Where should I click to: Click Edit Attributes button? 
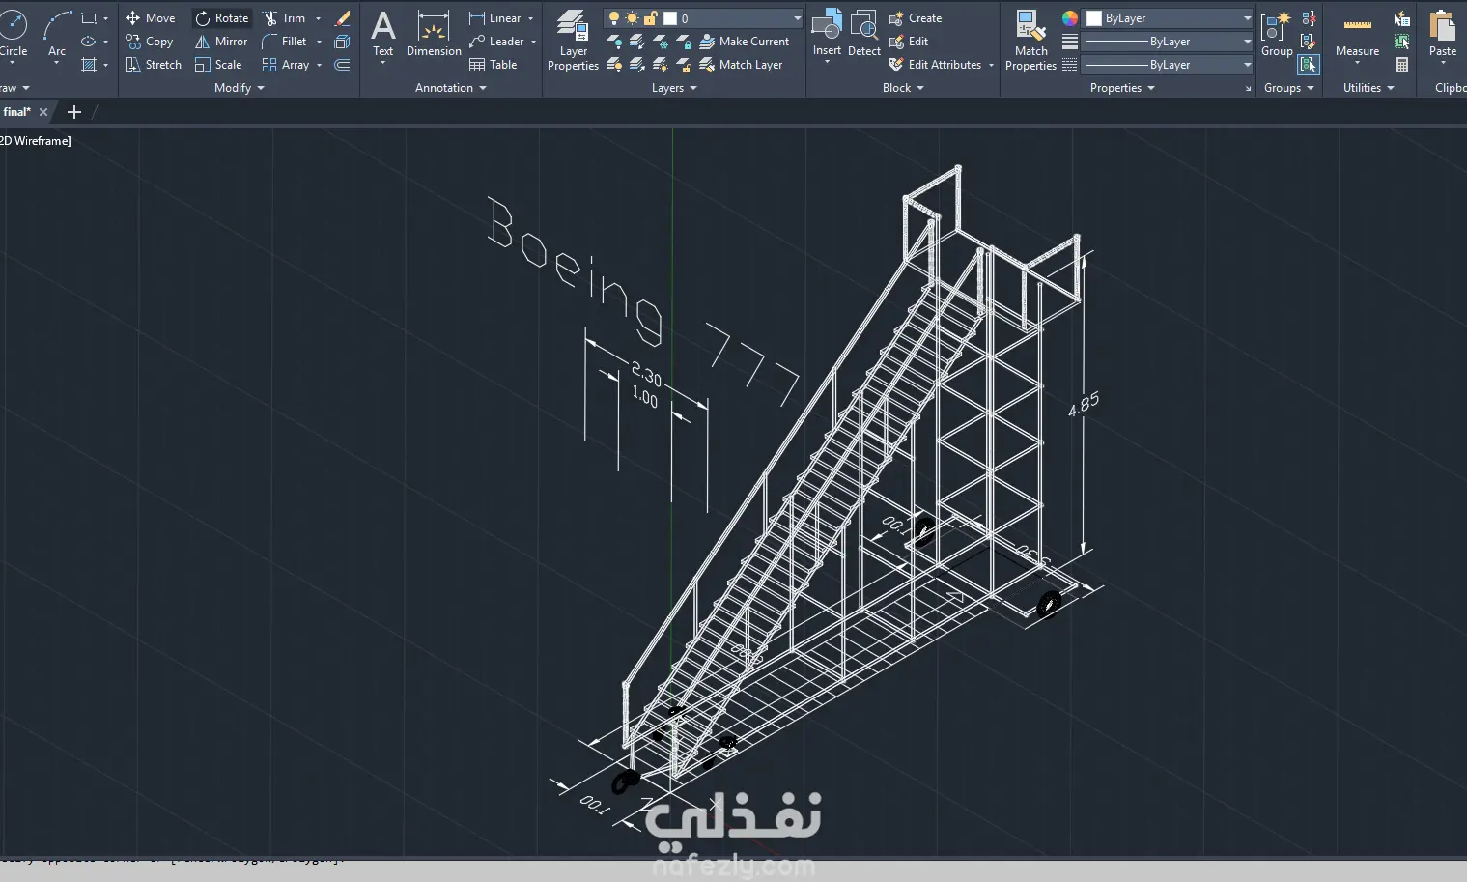click(x=935, y=65)
